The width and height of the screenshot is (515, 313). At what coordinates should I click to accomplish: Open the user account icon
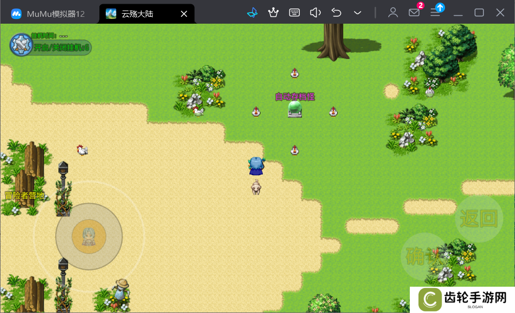pyautogui.click(x=393, y=13)
